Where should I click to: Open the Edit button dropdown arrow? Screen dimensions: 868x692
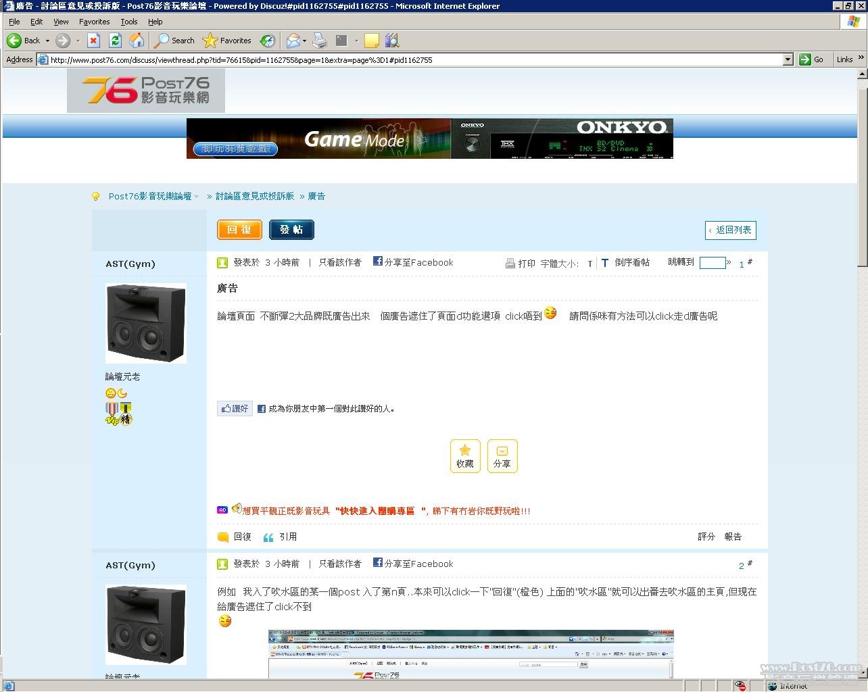[356, 41]
